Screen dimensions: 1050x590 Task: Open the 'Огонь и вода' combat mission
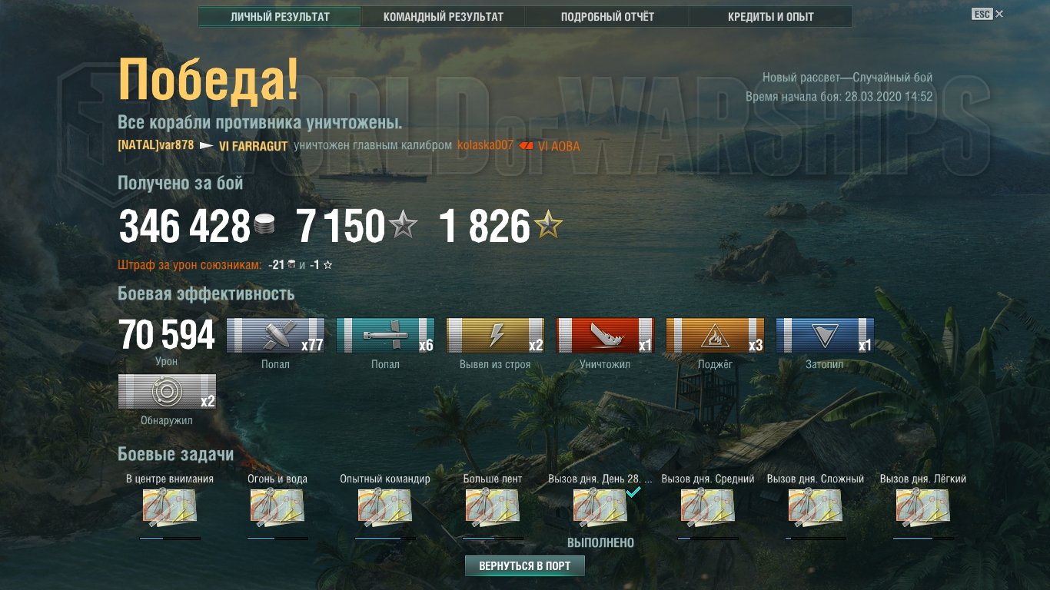(277, 507)
